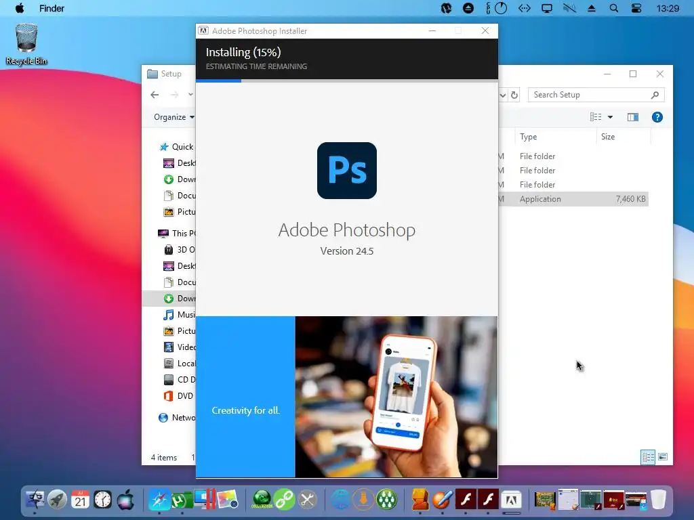Image resolution: width=694 pixels, height=520 pixels.
Task: Toggle the preview pane in Setup window
Action: 633,117
